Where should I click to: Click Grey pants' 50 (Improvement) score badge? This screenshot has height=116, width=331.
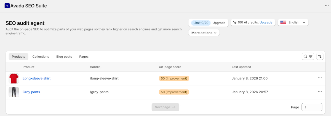[x=174, y=92]
